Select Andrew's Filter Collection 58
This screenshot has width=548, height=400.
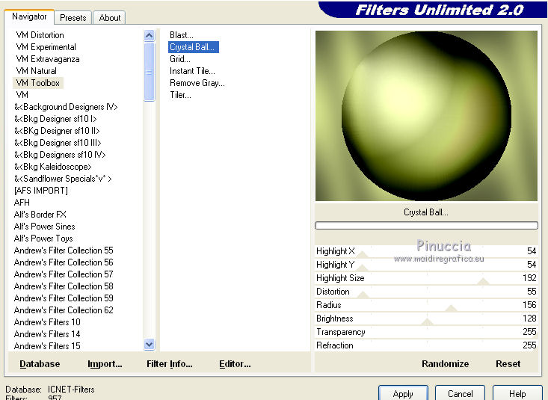coord(64,286)
